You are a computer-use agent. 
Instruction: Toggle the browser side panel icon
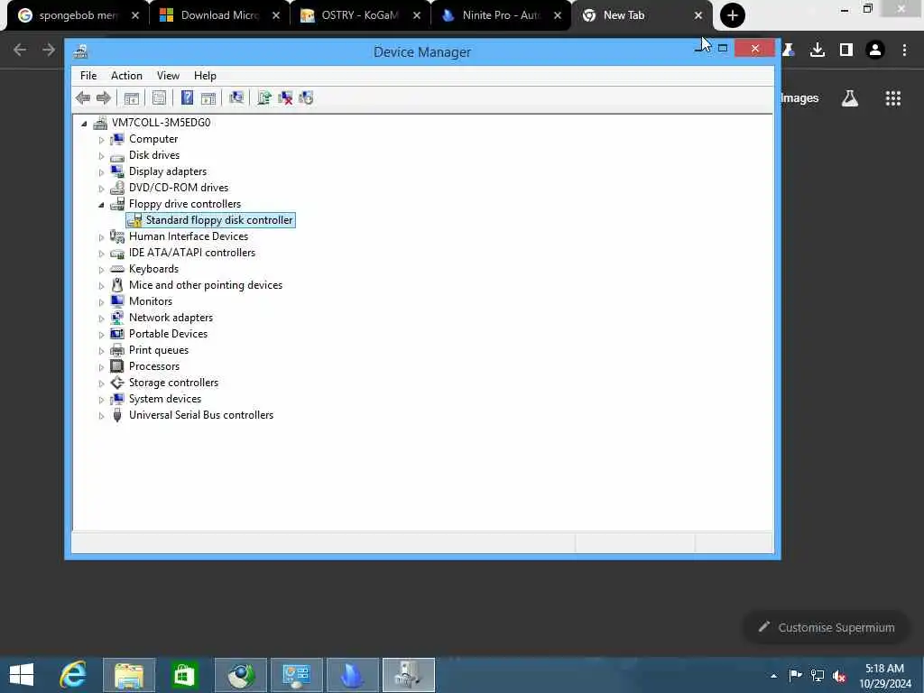click(846, 51)
